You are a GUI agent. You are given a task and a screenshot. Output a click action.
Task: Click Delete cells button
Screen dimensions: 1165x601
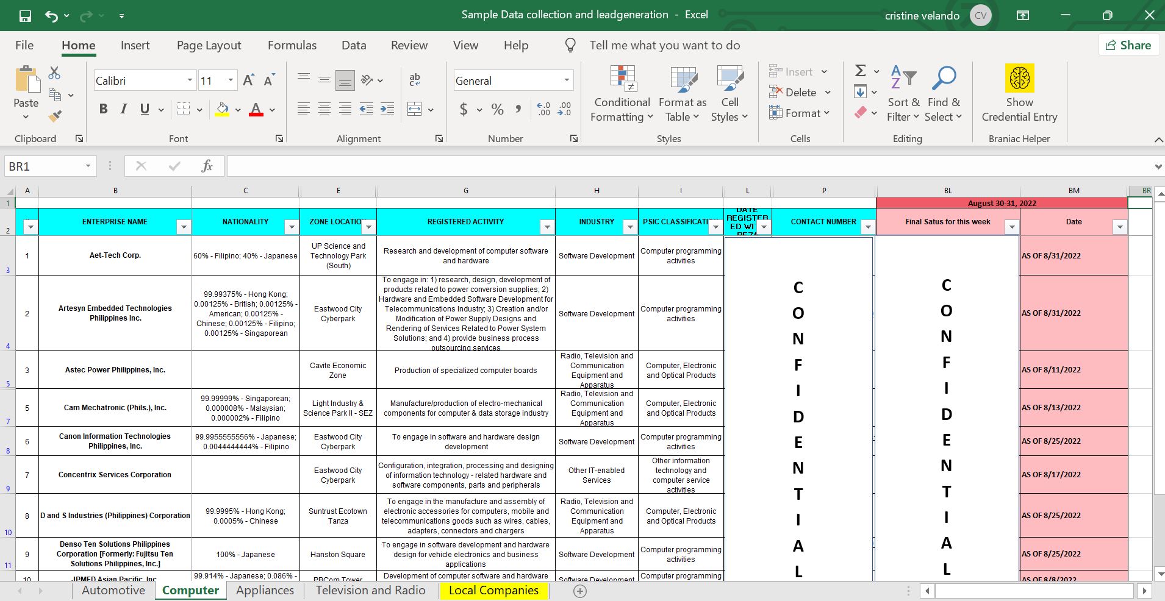click(800, 93)
